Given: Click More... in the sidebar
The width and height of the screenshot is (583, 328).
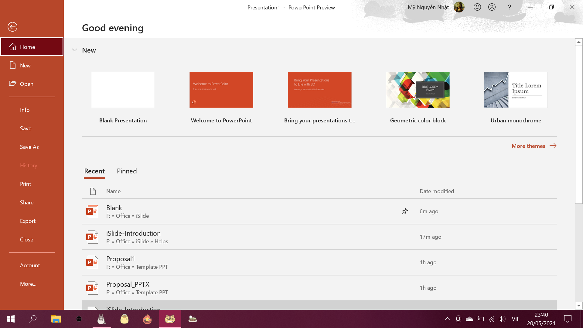Looking at the screenshot, I should pos(32,284).
